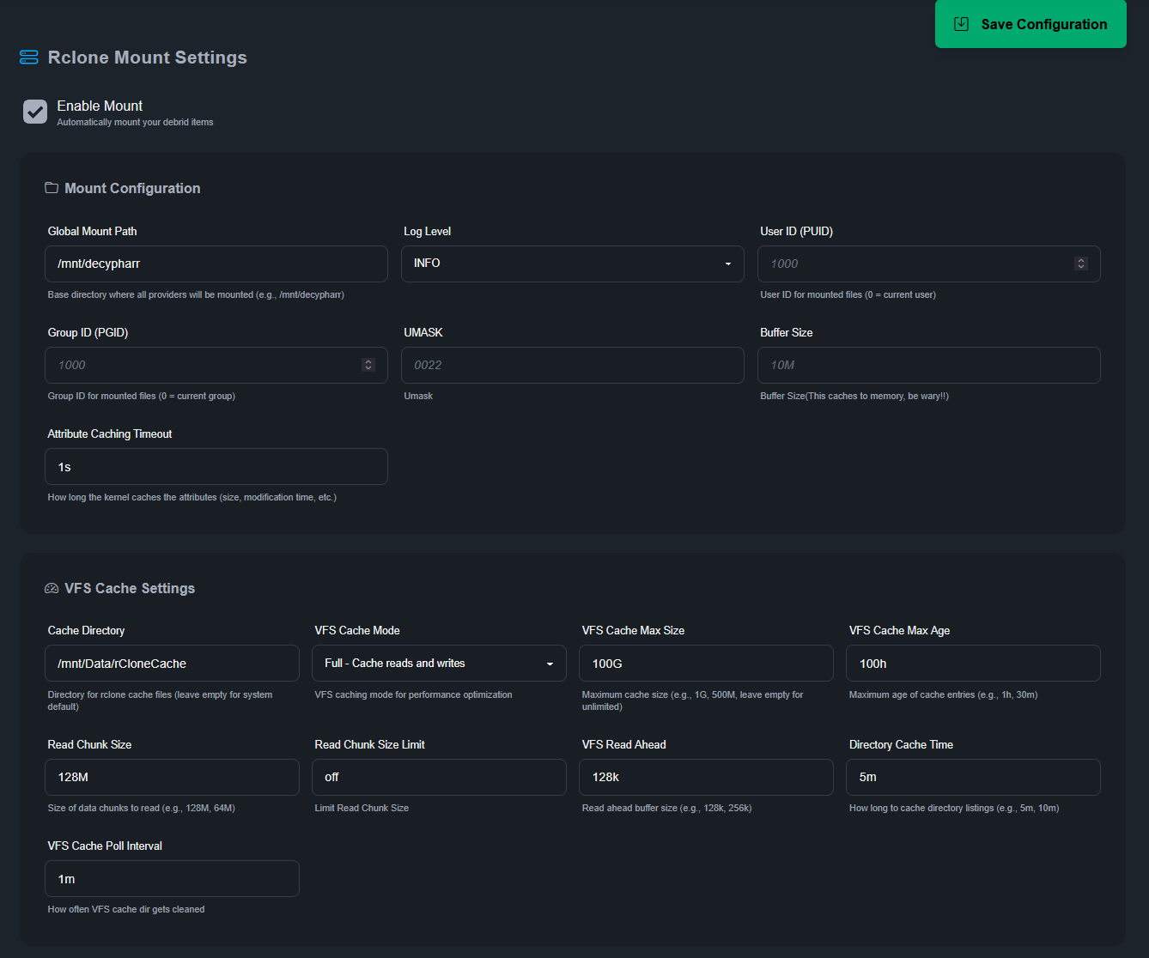Image resolution: width=1149 pixels, height=958 pixels.
Task: Click the Mount Configuration heading
Action: point(132,188)
